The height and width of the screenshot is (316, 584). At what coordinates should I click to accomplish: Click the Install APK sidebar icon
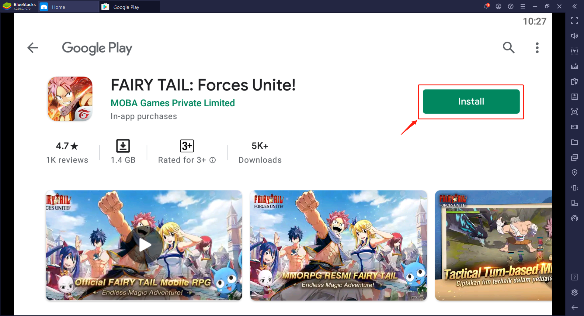pyautogui.click(x=575, y=97)
